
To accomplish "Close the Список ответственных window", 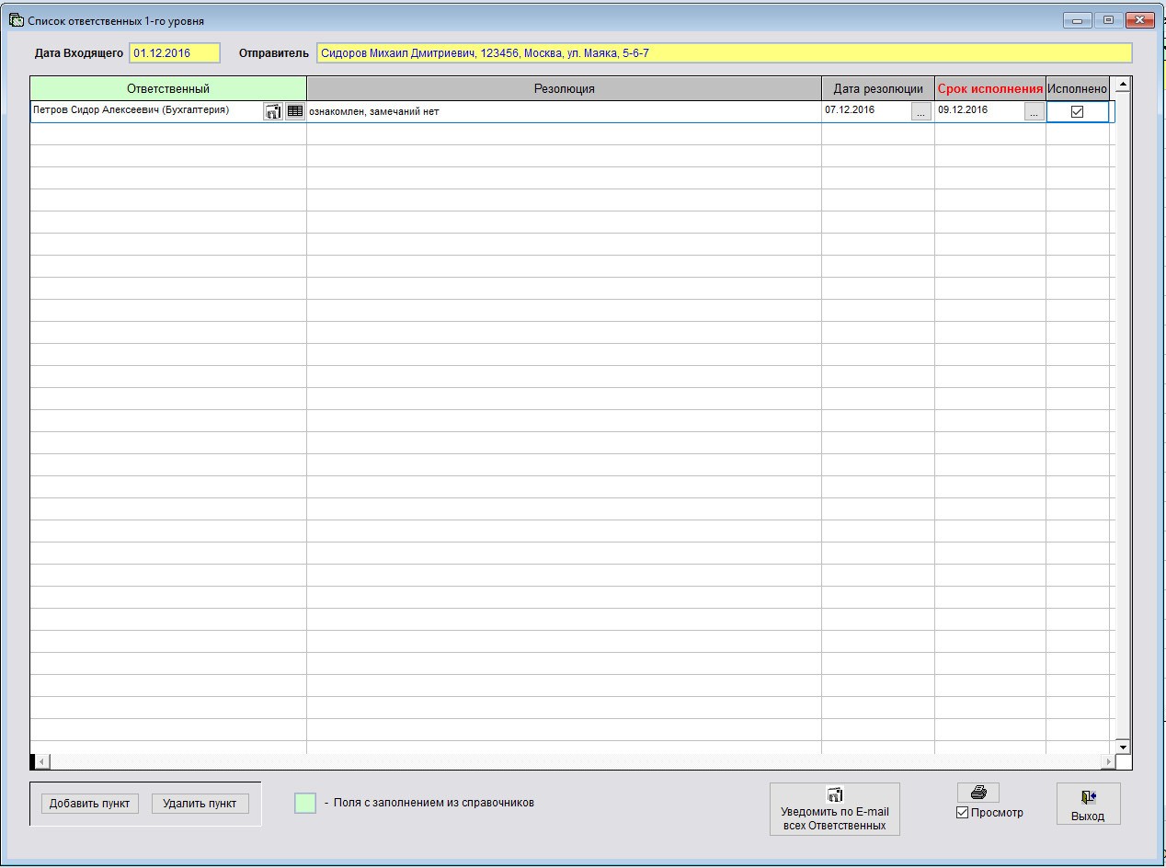I will (x=1140, y=20).
